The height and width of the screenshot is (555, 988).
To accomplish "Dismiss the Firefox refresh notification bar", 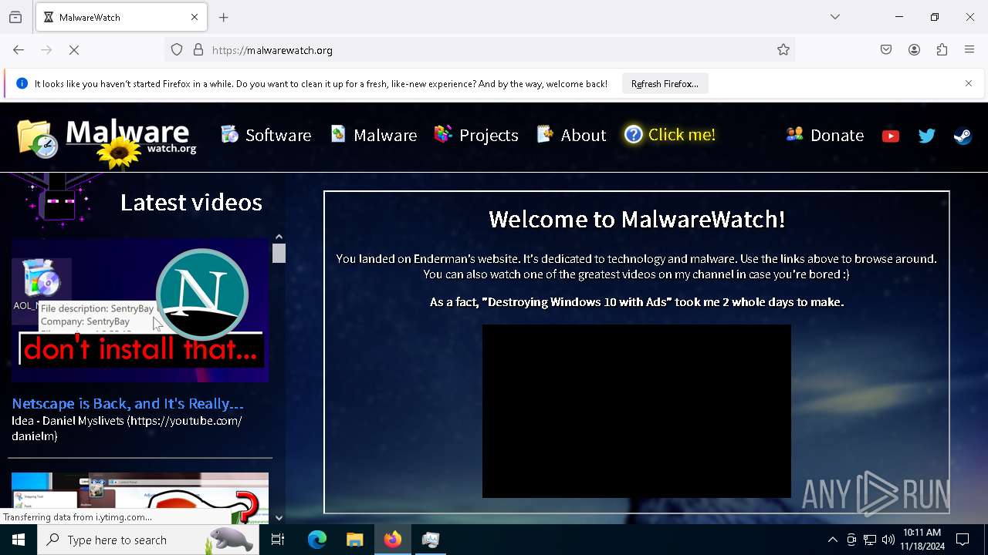I will pyautogui.click(x=969, y=83).
